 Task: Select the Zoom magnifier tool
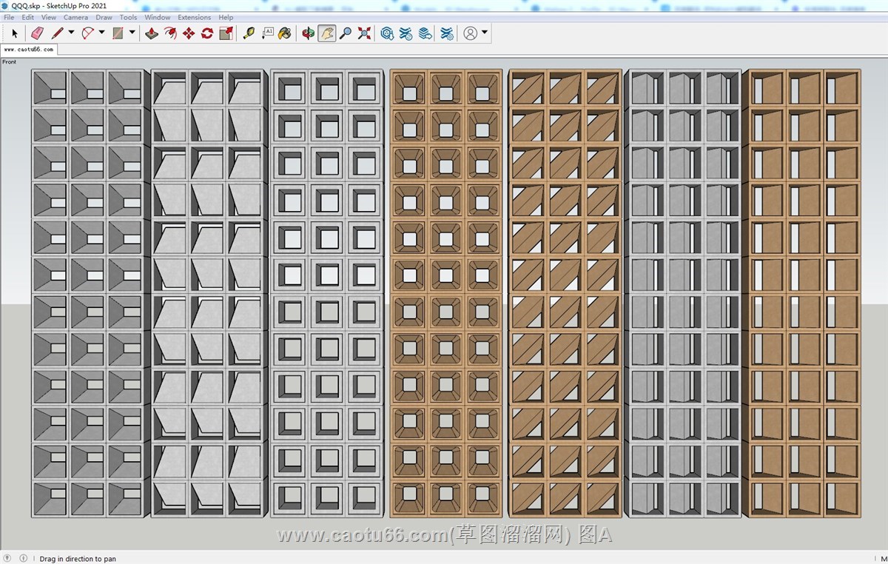point(346,33)
